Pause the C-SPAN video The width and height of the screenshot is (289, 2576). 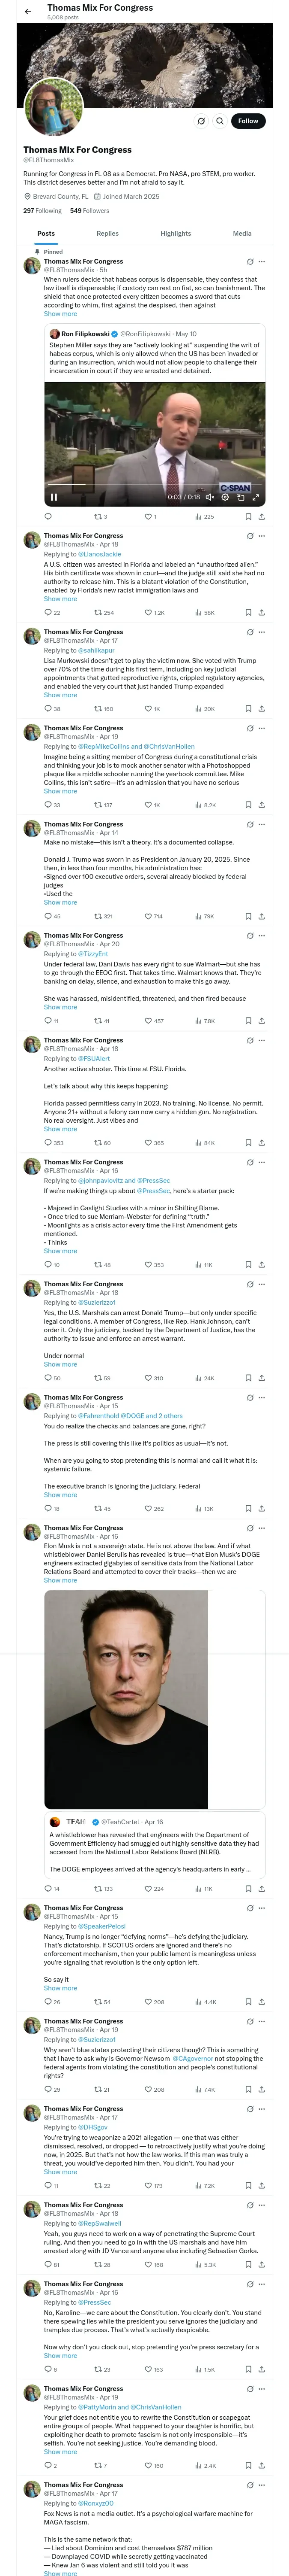tap(54, 496)
